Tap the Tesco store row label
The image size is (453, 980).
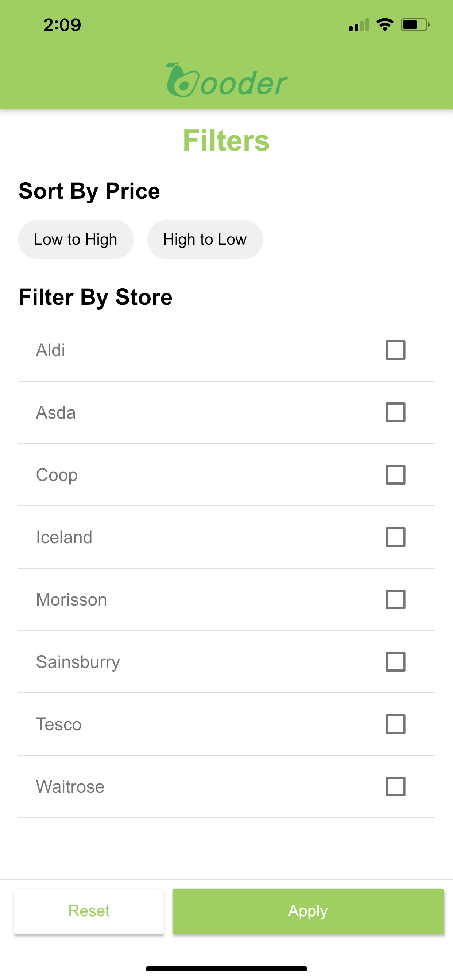pos(59,724)
